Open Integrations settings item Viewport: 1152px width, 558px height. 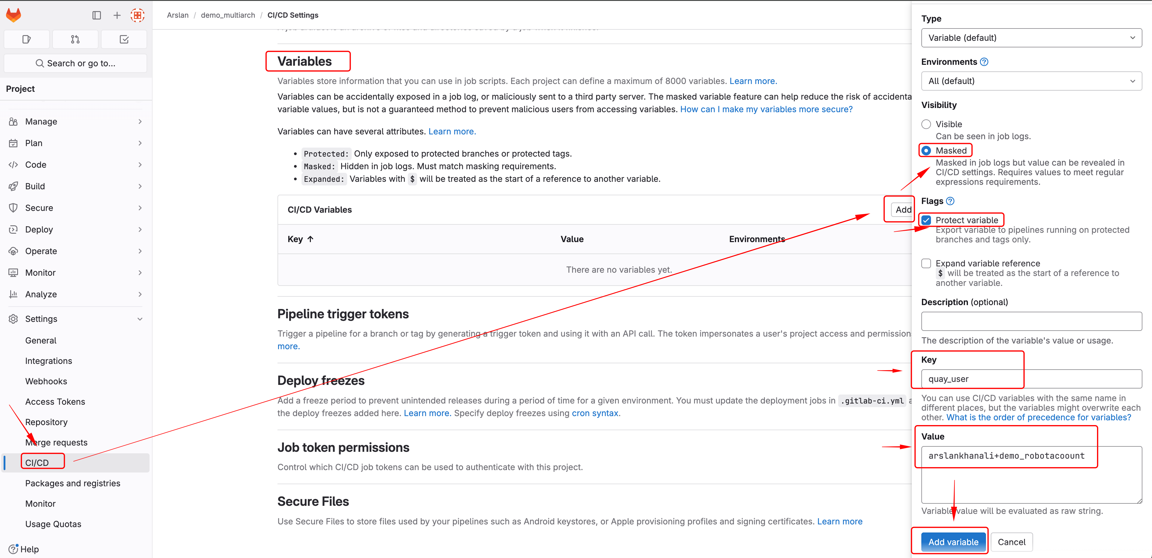[48, 361]
